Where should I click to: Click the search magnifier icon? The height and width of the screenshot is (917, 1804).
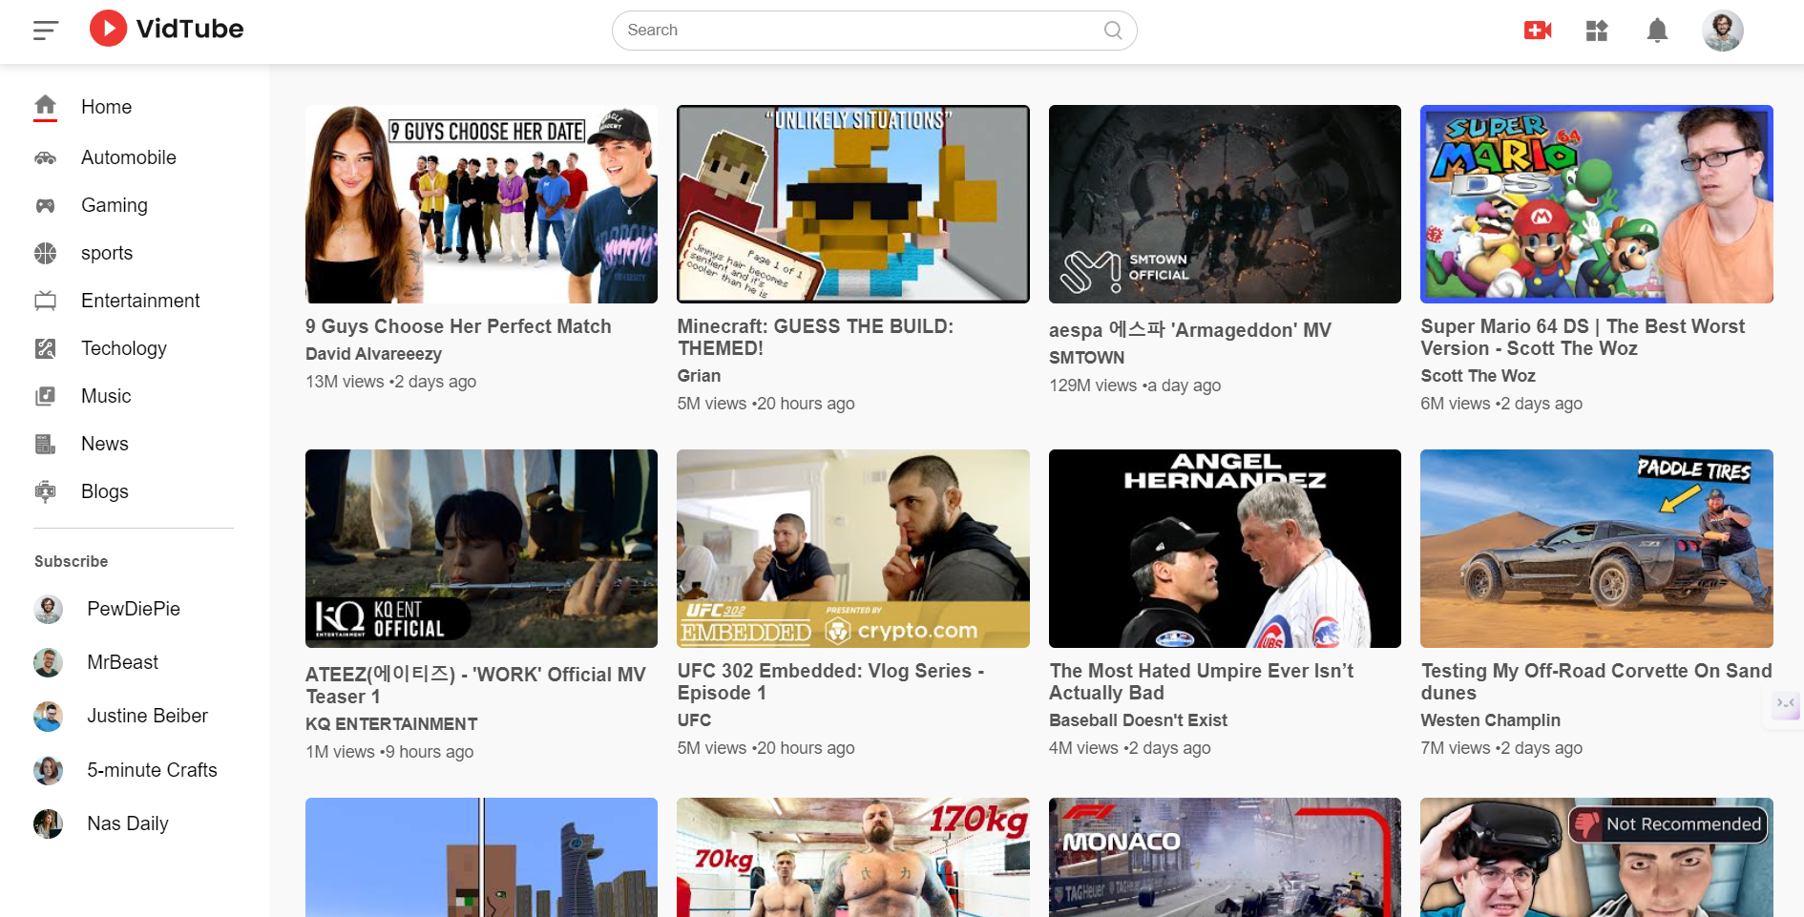pyautogui.click(x=1112, y=31)
